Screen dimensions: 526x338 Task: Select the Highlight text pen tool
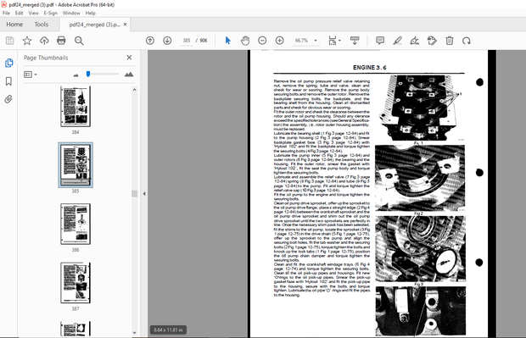pos(398,41)
